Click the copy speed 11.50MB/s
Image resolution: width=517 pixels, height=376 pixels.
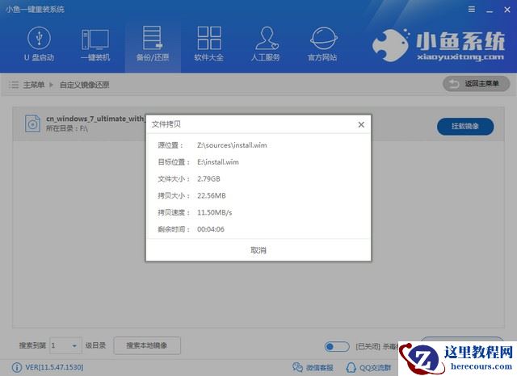click(x=215, y=212)
